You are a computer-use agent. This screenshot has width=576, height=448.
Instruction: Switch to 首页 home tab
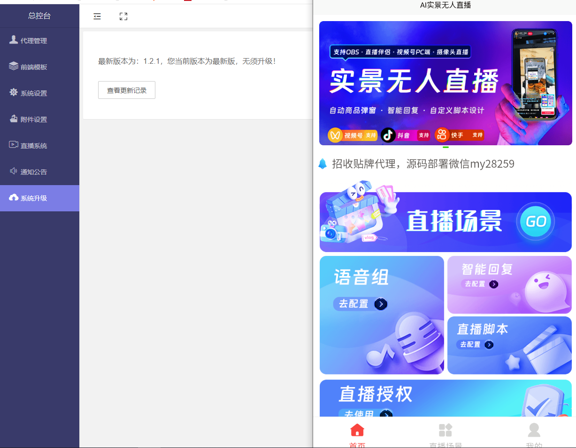tap(357, 433)
